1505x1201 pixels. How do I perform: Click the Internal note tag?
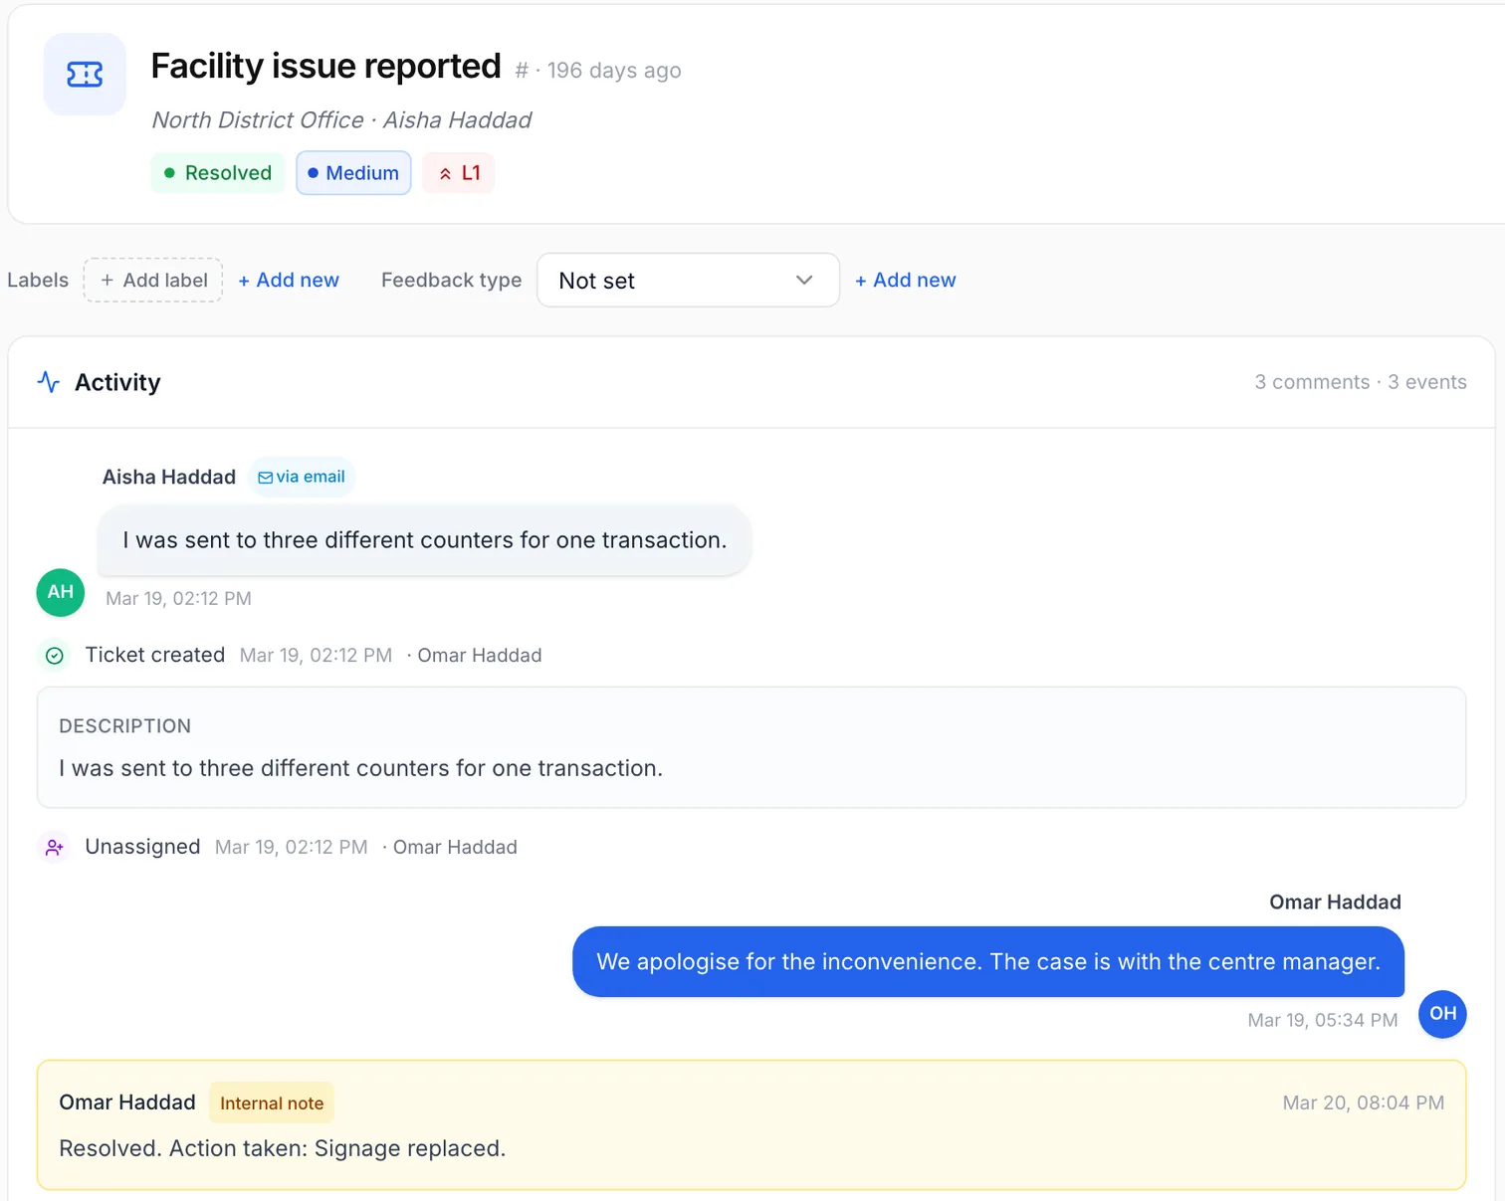click(272, 1103)
